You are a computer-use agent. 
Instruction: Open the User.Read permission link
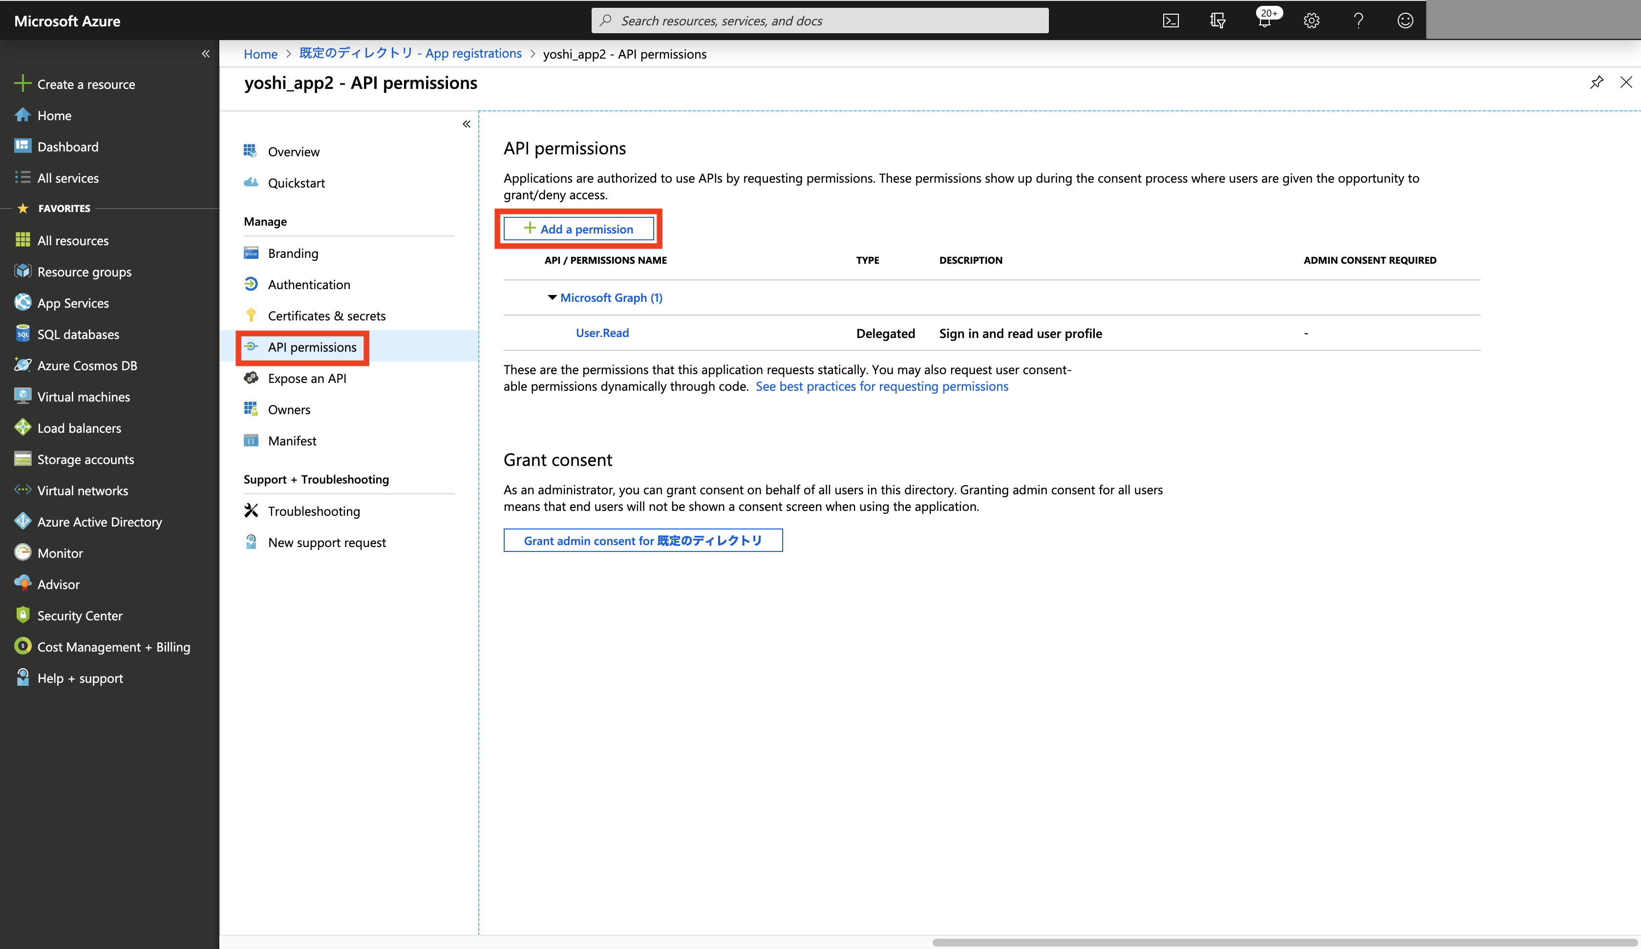click(602, 333)
